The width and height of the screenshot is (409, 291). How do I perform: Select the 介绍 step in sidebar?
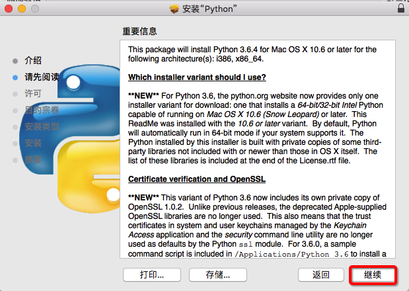pos(33,61)
